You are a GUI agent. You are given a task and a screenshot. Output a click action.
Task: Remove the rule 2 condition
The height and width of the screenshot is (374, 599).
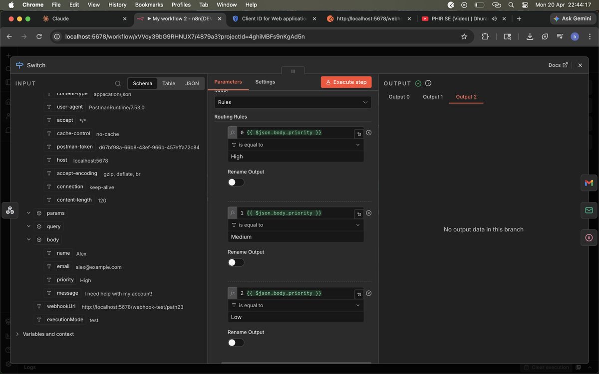coord(369,293)
